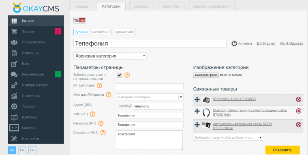308x155 pixels.
Task: Click move handle of Jabra BT650 Halo row
Action: [x=197, y=111]
